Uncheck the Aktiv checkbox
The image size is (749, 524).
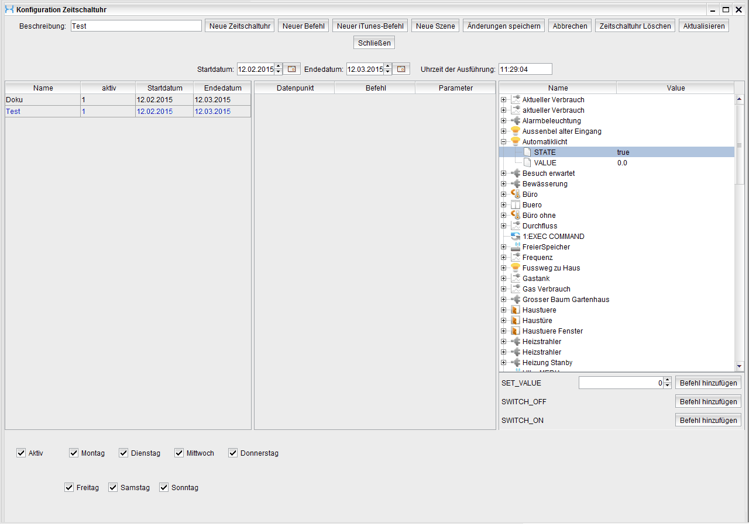click(x=22, y=453)
